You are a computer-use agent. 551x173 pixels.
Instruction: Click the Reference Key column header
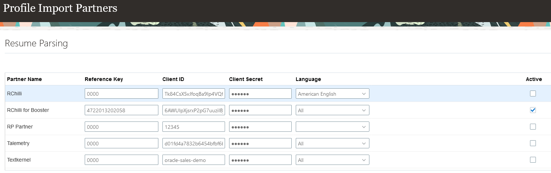(x=104, y=79)
